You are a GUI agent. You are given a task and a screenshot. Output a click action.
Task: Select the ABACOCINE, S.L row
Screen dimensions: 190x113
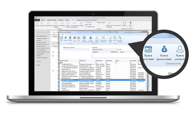102,70
